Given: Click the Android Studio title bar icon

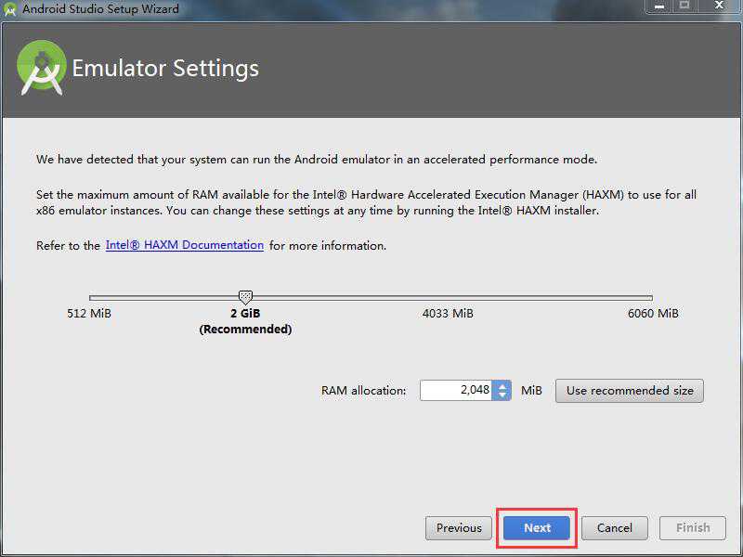Looking at the screenshot, I should coord(9,9).
